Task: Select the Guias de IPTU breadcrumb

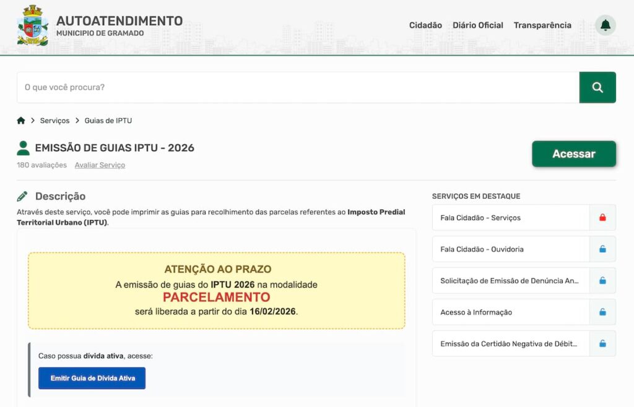Action: tap(108, 121)
